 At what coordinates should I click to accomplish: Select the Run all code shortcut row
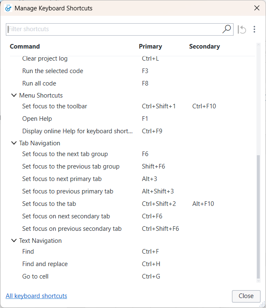coord(39,83)
